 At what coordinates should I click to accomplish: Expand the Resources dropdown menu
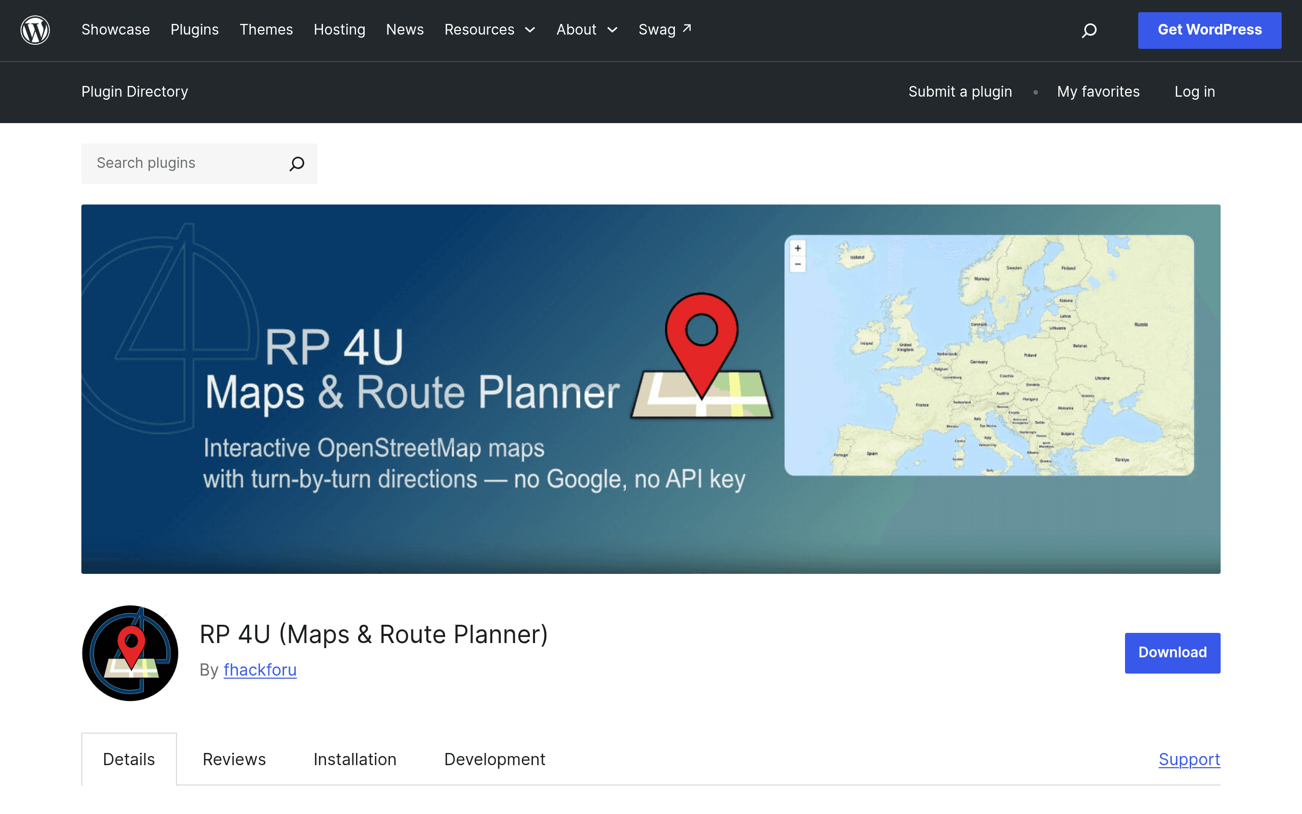490,30
